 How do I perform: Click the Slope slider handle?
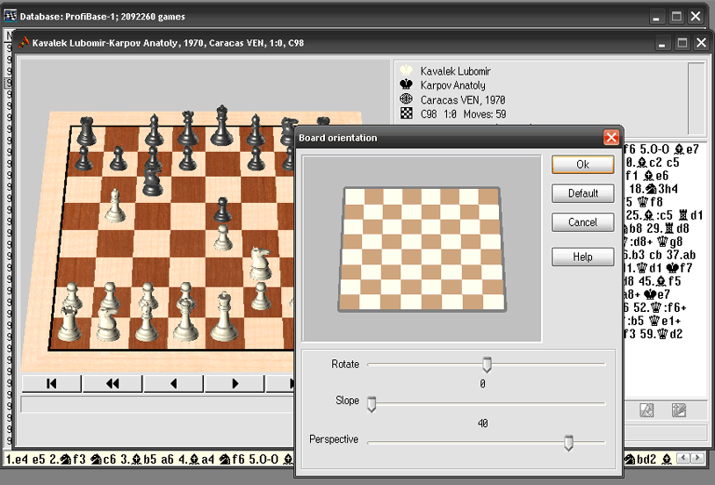tap(372, 404)
